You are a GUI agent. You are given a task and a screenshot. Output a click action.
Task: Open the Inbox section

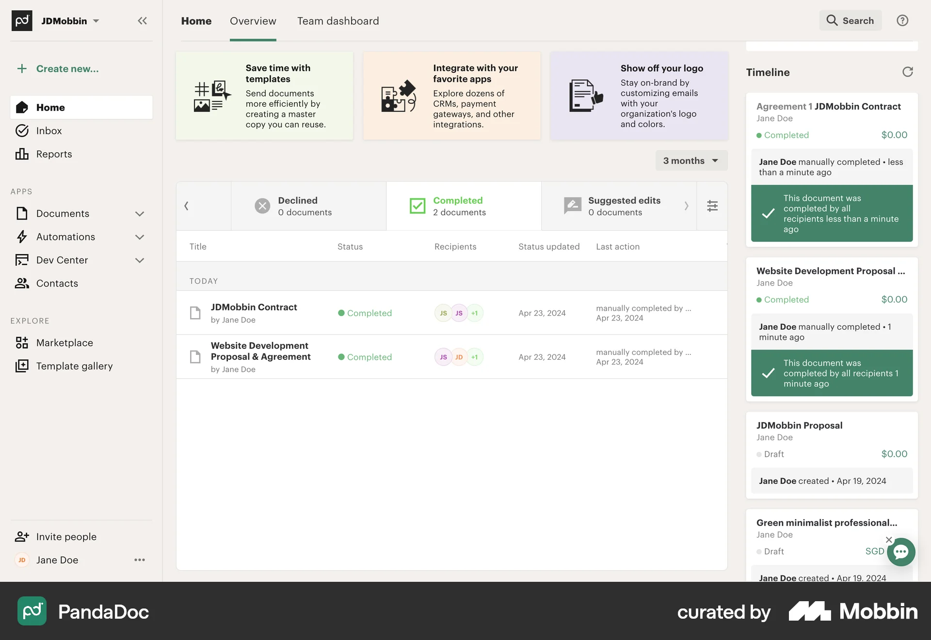[x=49, y=130]
